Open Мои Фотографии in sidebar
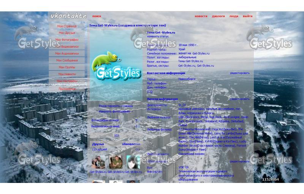 [67, 40]
